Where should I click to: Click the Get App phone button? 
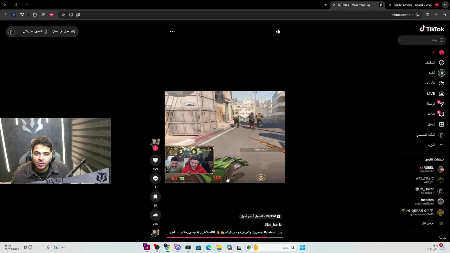[34, 32]
